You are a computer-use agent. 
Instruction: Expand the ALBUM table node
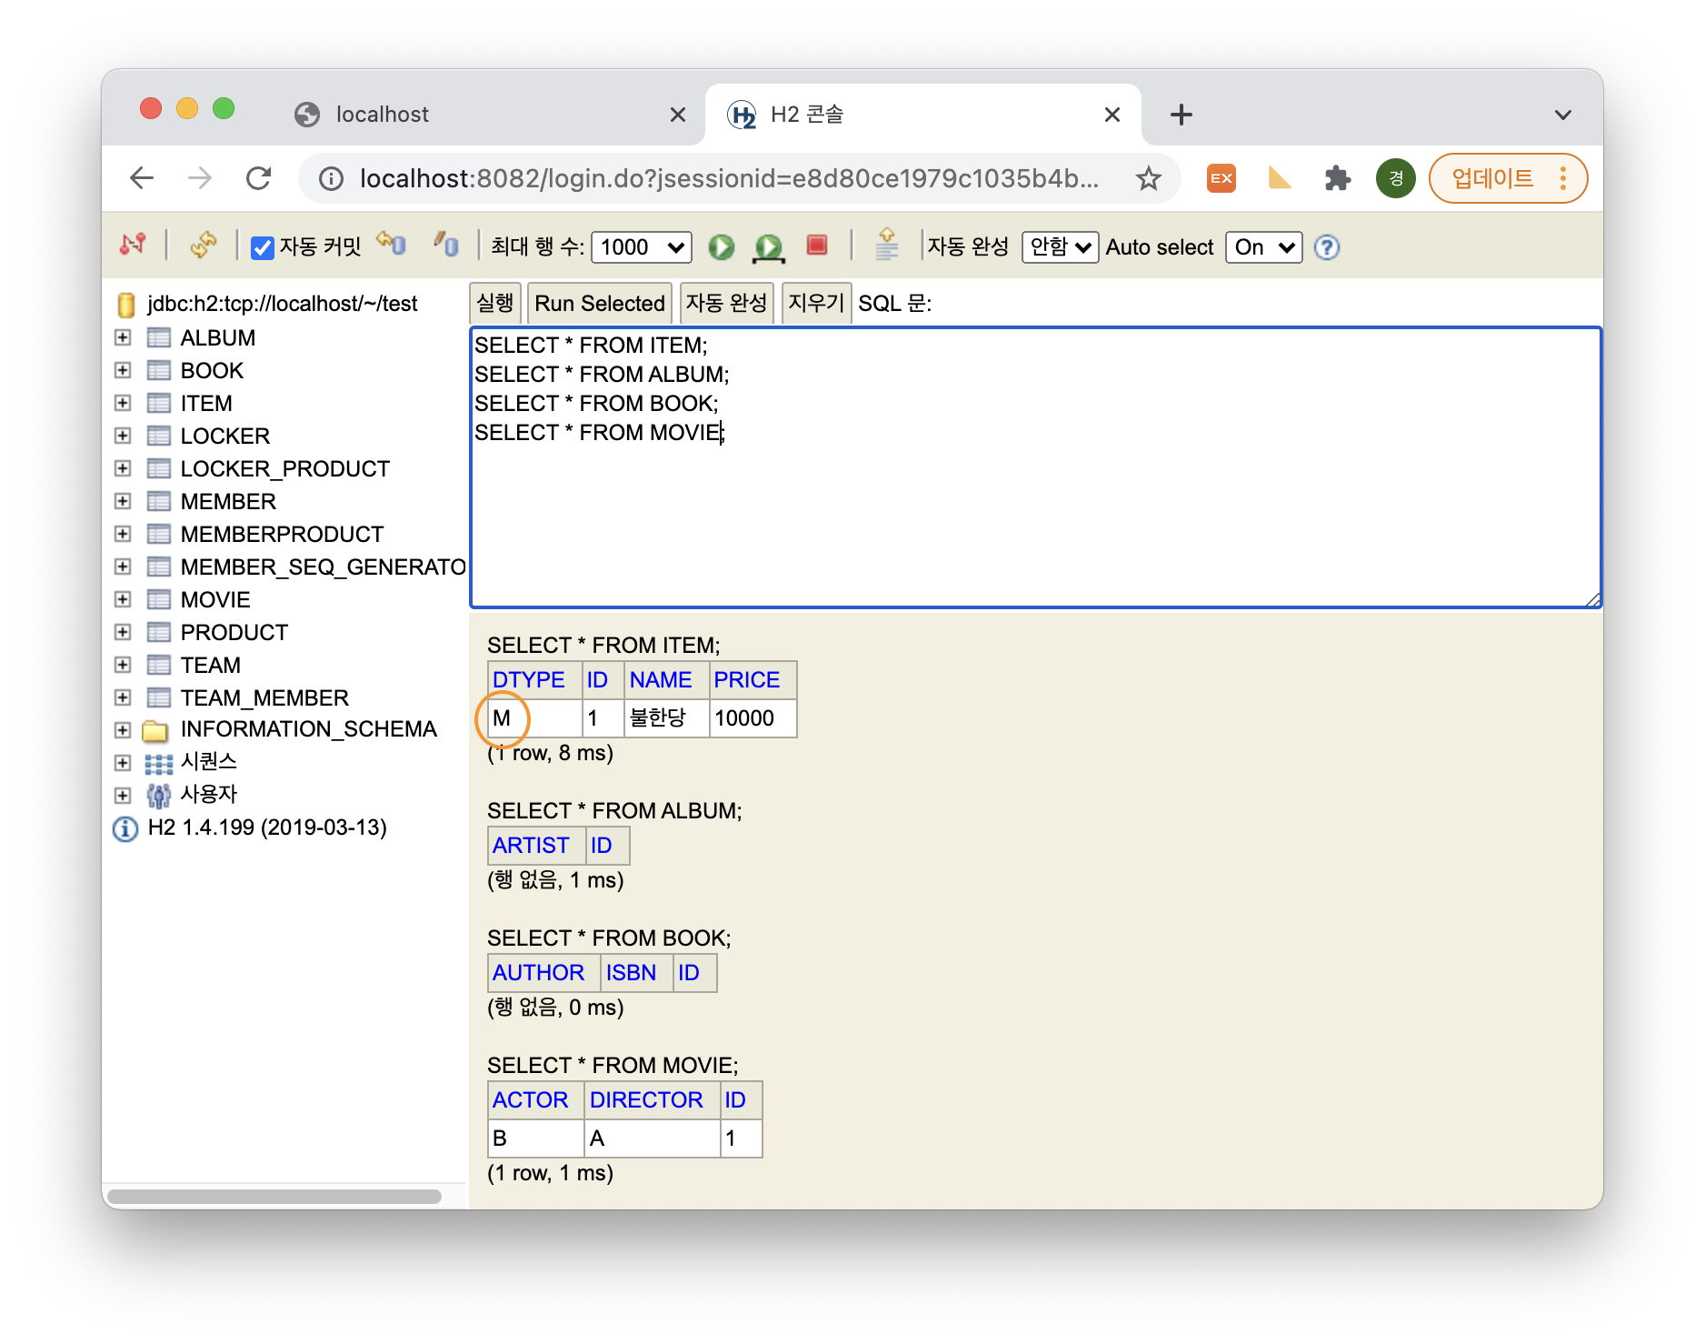pyautogui.click(x=123, y=337)
